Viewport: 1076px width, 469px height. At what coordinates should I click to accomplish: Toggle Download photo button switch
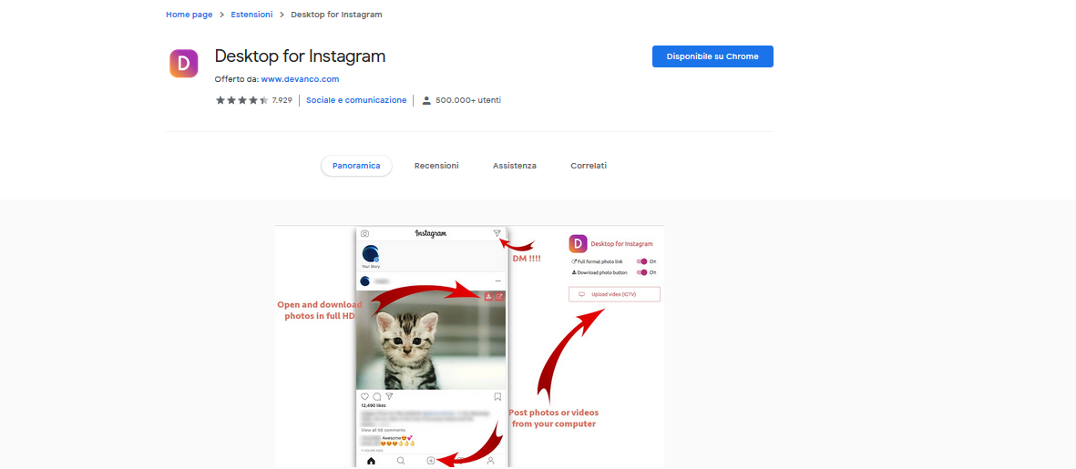(x=642, y=272)
